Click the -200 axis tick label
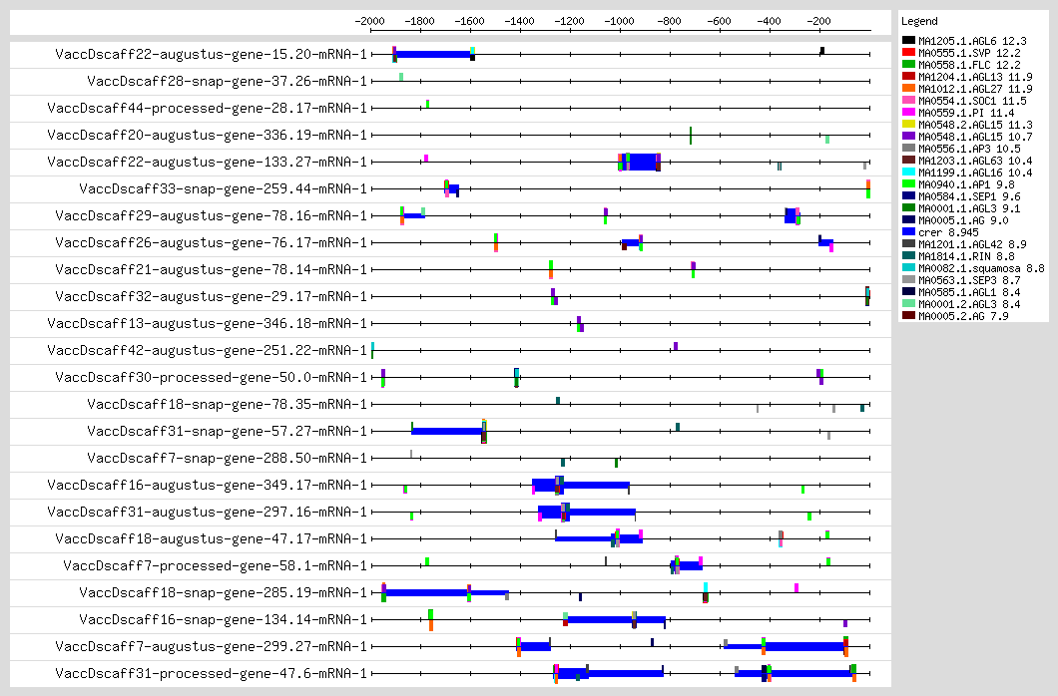This screenshot has height=696, width=1058. point(819,20)
